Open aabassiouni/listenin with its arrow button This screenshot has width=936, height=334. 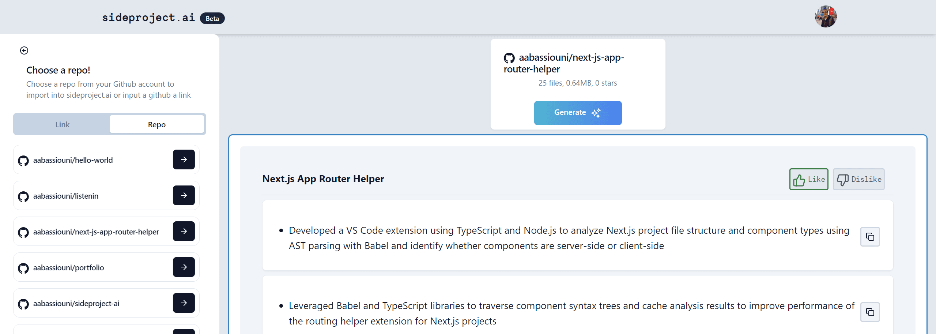coord(184,195)
